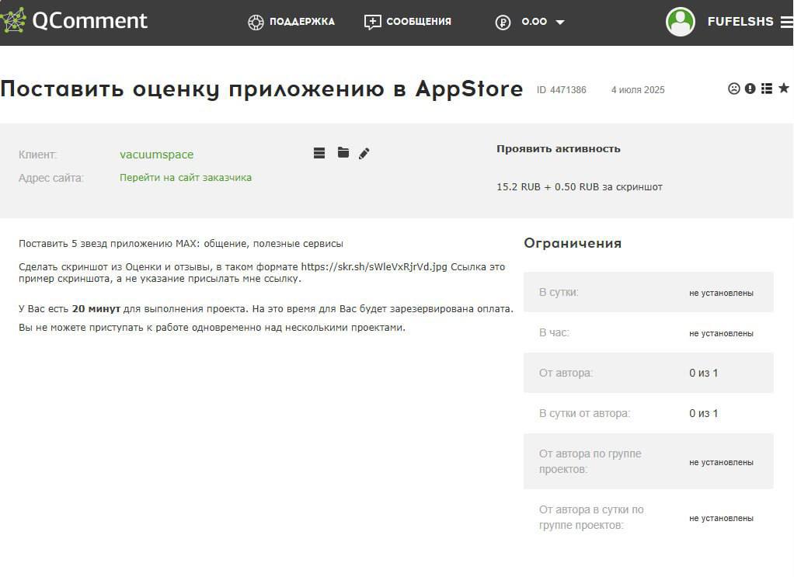
Task: Open the СООБЩЕНИЯ menu
Action: pyautogui.click(x=418, y=22)
